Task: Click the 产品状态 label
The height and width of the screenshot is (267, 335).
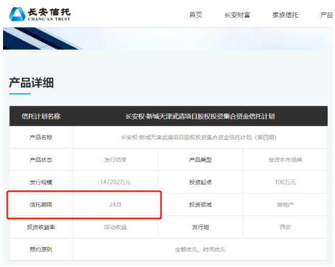Action: (x=41, y=160)
